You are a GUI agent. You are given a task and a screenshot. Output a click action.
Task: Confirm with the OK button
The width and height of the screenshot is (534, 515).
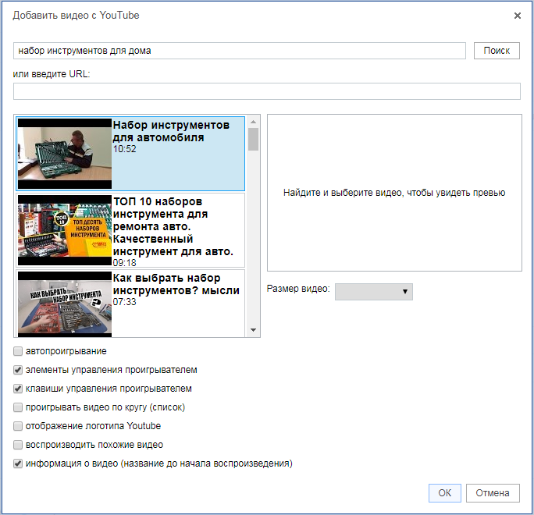(x=444, y=493)
